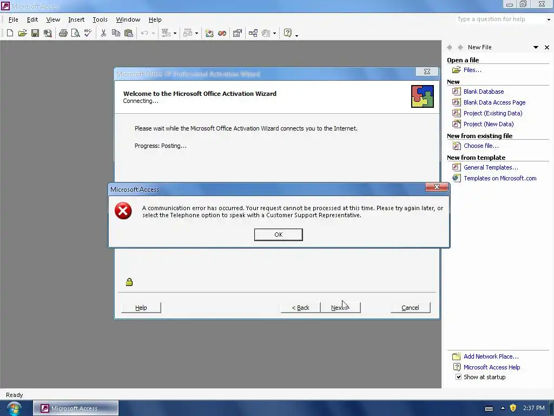Open the File menu
The image size is (554, 416).
tap(13, 19)
